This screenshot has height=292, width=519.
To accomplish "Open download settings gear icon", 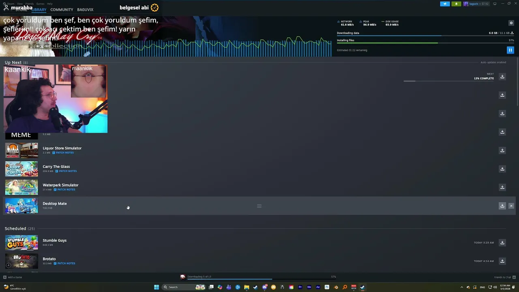I will click(511, 23).
